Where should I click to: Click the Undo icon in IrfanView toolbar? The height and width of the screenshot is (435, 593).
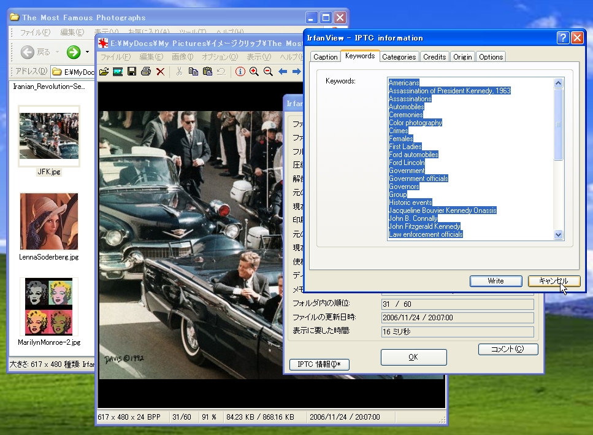[x=221, y=71]
